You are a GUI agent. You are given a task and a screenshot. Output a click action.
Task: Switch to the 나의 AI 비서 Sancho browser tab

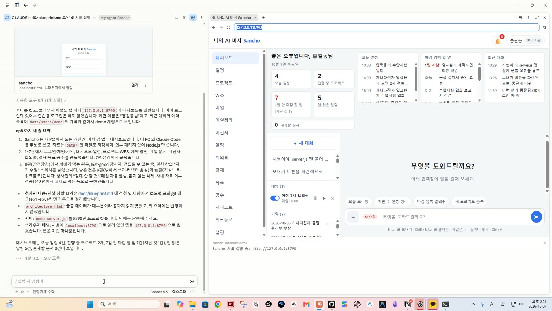pyautogui.click(x=234, y=18)
